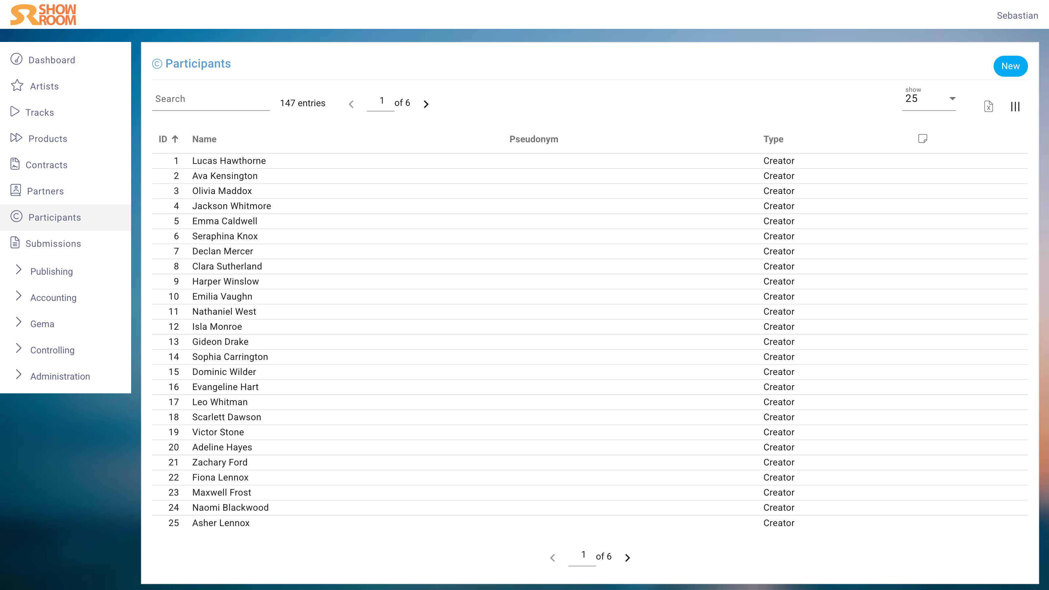Click the Tracks play icon

coord(15,112)
